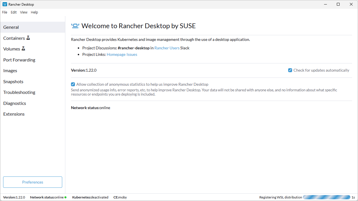Click Network status online text in main panel
Screen dimensions: 358x201
(x=90, y=108)
